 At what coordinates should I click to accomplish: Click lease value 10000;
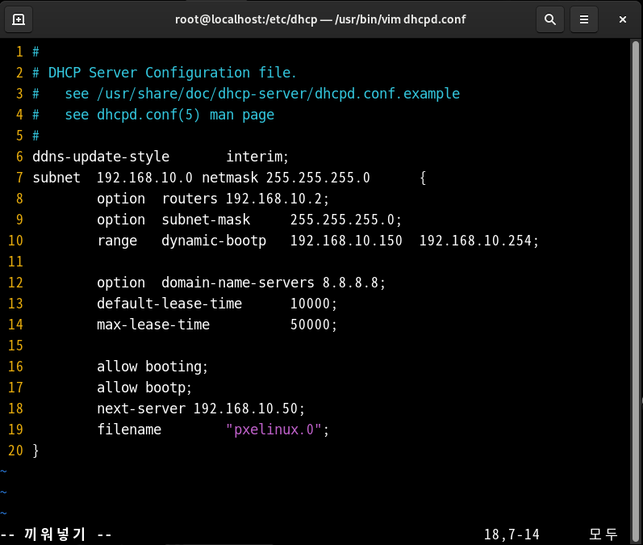[x=314, y=304]
